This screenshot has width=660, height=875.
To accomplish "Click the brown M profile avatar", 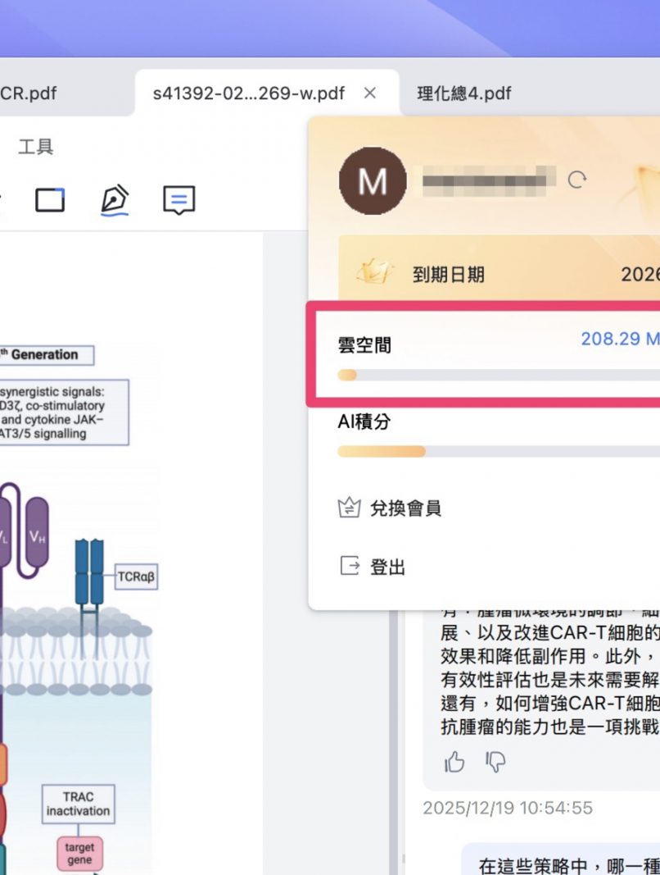I will (373, 181).
